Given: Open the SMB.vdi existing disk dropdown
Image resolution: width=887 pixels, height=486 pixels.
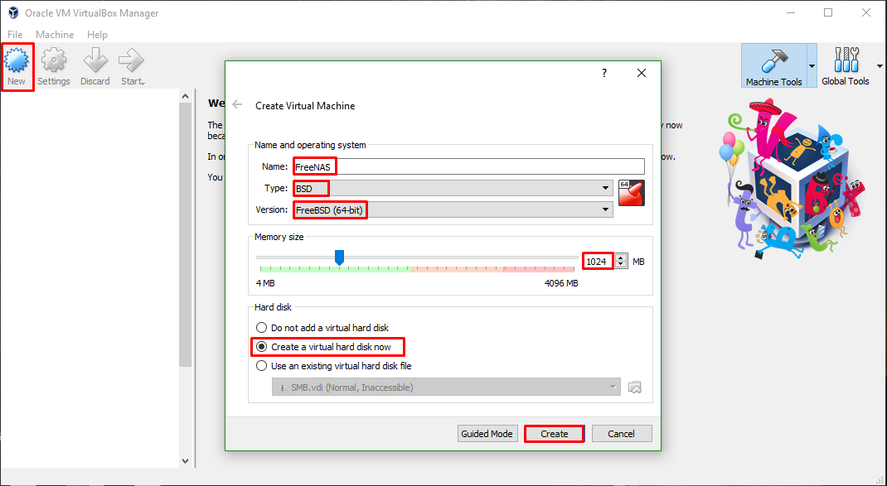Looking at the screenshot, I should click(x=446, y=387).
